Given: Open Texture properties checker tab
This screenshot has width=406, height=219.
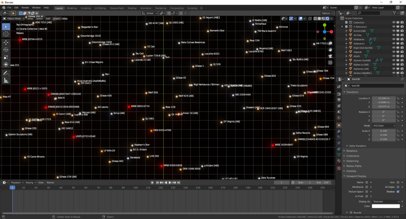Looking at the screenshot, I should [339, 168].
